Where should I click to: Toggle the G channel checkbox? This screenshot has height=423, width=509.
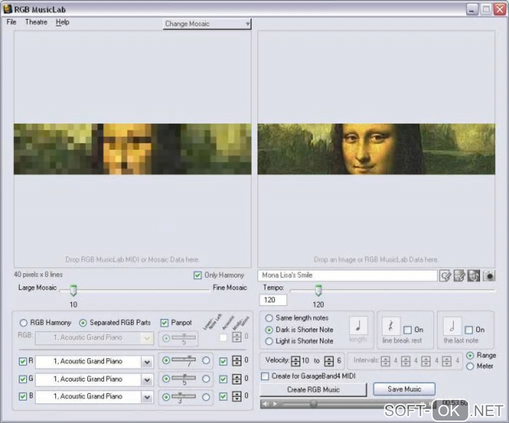(x=23, y=379)
